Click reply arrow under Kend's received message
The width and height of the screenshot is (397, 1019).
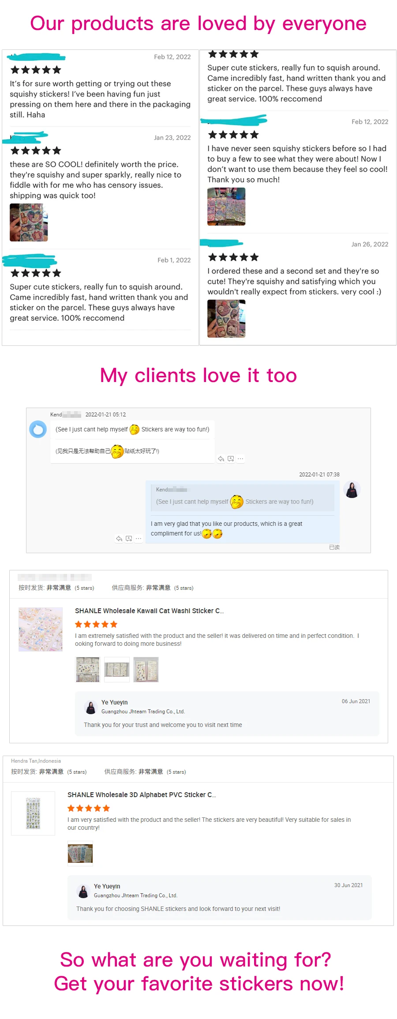click(x=221, y=459)
